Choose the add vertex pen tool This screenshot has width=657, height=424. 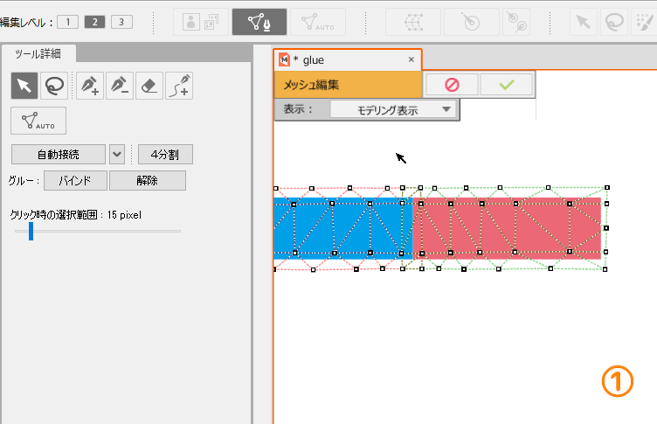[89, 86]
